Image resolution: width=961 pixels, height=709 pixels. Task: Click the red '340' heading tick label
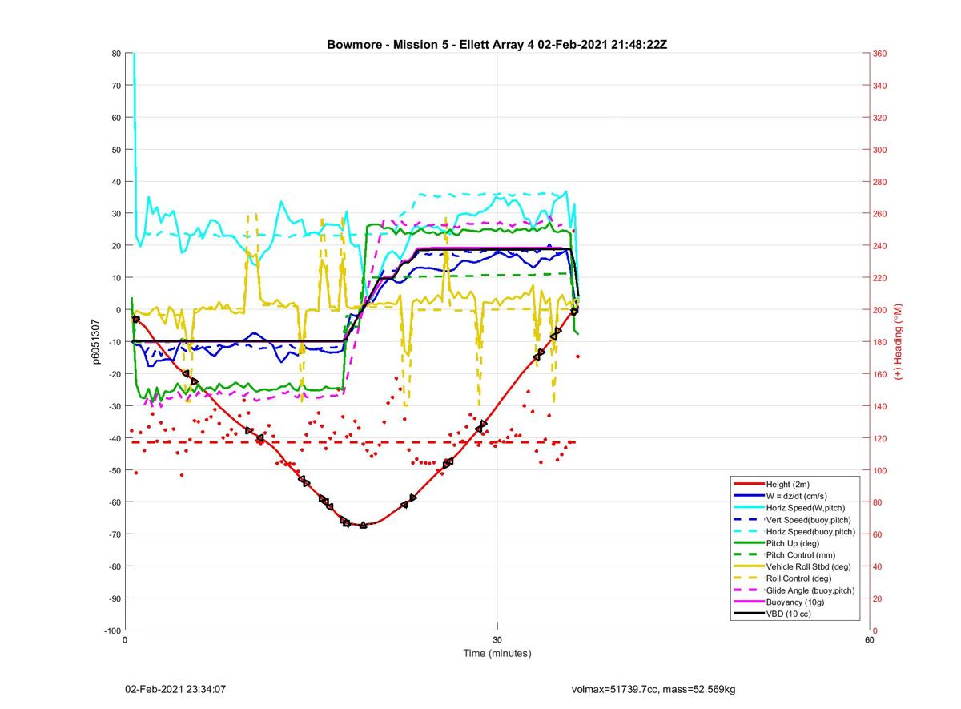[880, 86]
